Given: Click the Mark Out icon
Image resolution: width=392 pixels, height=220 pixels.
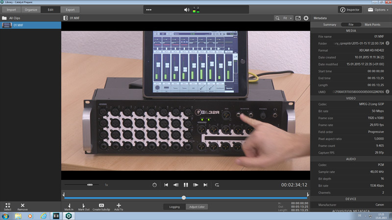Looking at the screenshot, I should coord(84,205).
